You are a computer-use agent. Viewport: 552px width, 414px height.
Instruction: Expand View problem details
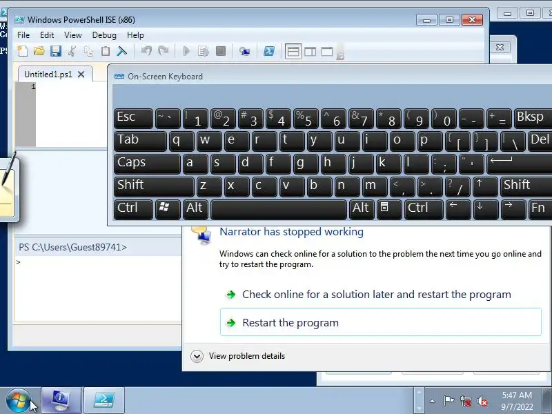[238, 356]
